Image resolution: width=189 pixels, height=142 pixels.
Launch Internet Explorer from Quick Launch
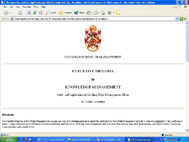point(22,140)
